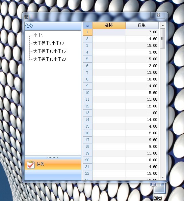This screenshot has height=201, width=184.
Task: Click the dotted splitter gripper above 任务 button
Action: point(53,157)
